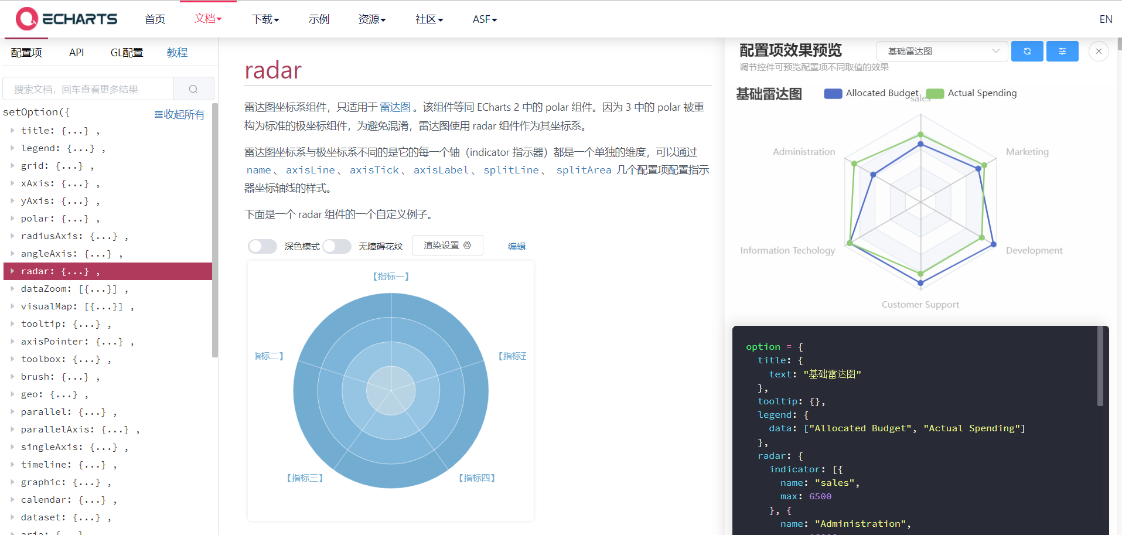Image resolution: width=1122 pixels, height=535 pixels.
Task: Expand the title option node
Action: tap(12, 131)
